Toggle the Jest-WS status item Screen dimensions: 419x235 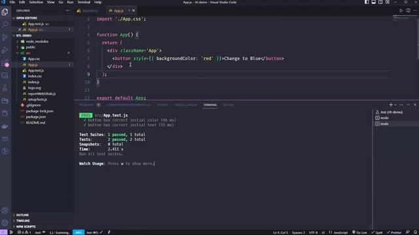tap(94, 232)
